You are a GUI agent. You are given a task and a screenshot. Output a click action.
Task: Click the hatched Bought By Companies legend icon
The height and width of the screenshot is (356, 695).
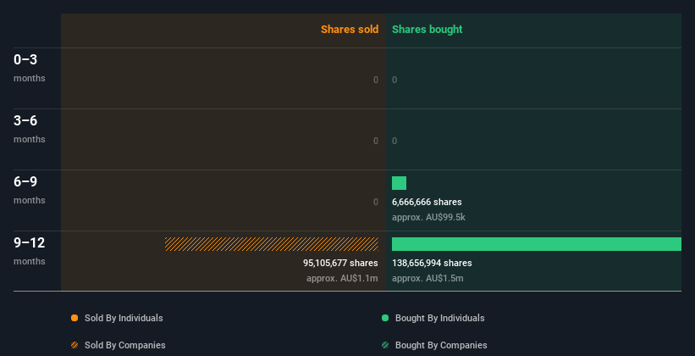[385, 345]
